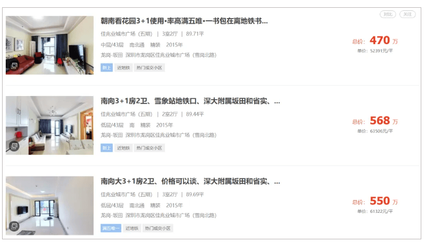Open listing titled 朝南看花园3+1使用率高满五唯
The height and width of the screenshot is (244, 427).
(x=184, y=21)
